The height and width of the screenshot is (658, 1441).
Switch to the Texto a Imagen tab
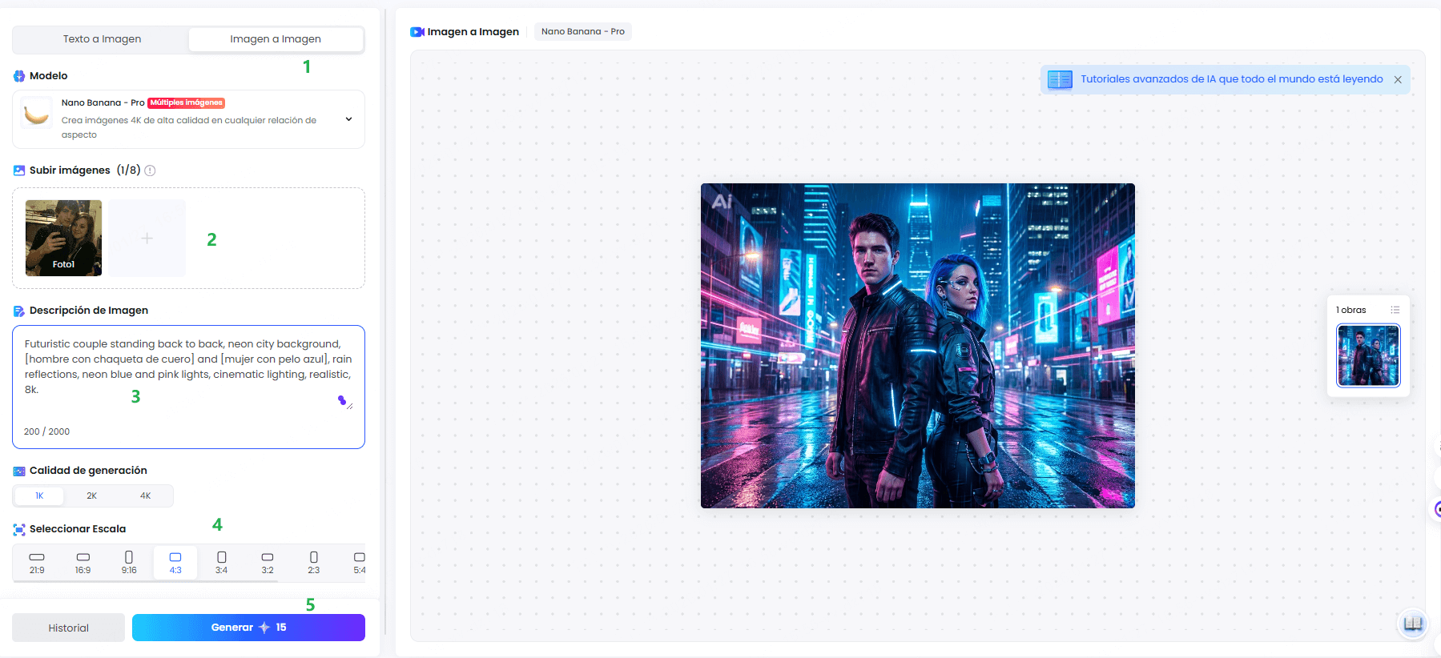(x=102, y=39)
